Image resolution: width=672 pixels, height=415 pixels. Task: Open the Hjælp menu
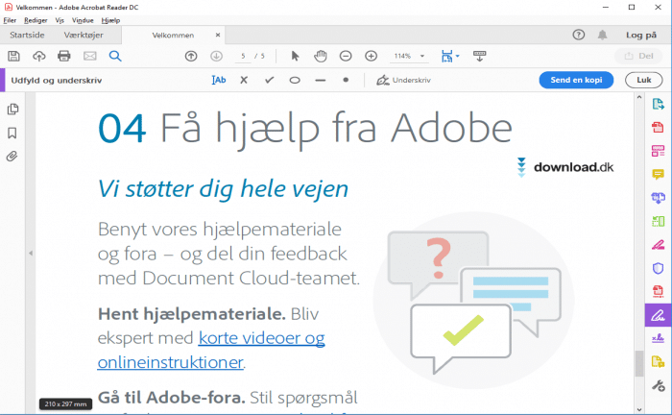click(110, 20)
